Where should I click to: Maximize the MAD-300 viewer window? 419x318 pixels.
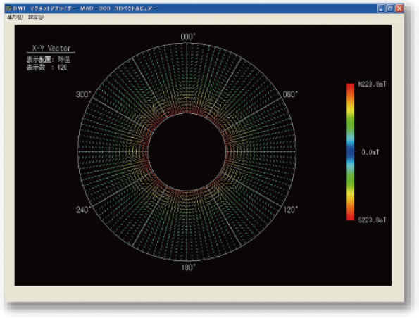pyautogui.click(x=390, y=8)
